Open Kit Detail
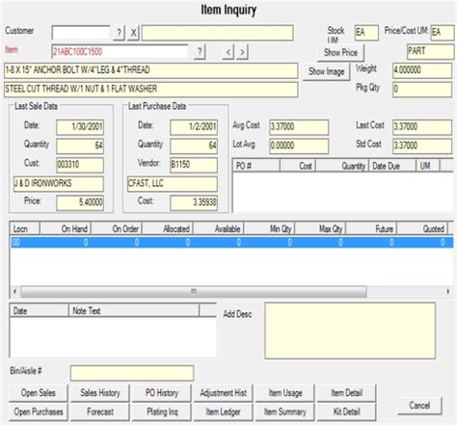 pos(346,412)
